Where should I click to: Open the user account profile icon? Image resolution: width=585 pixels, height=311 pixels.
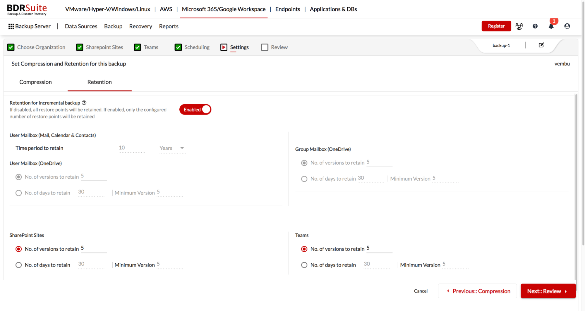(x=567, y=26)
